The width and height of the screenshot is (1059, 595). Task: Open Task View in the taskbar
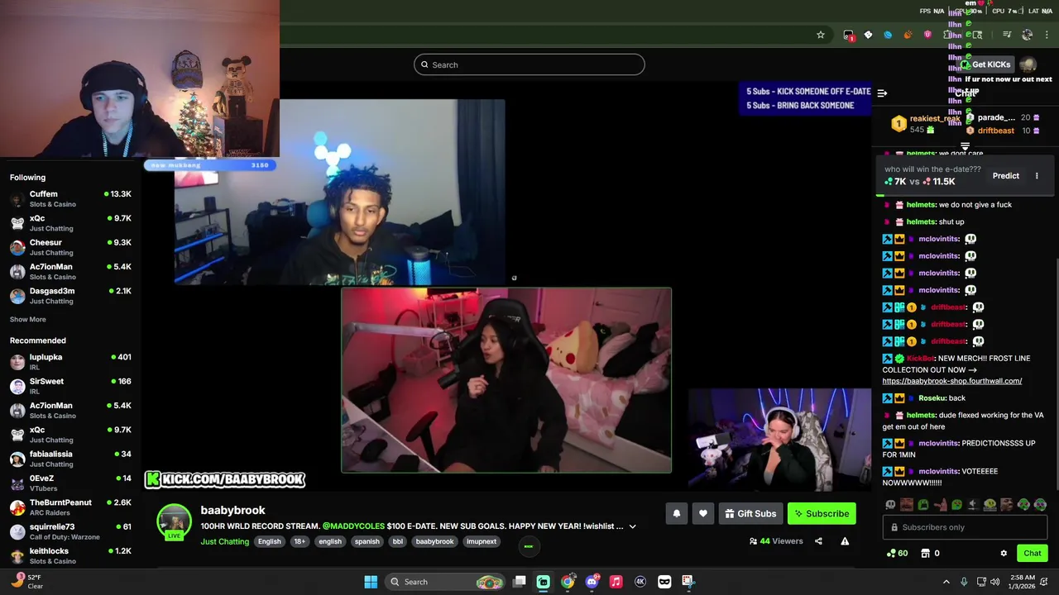coord(519,582)
